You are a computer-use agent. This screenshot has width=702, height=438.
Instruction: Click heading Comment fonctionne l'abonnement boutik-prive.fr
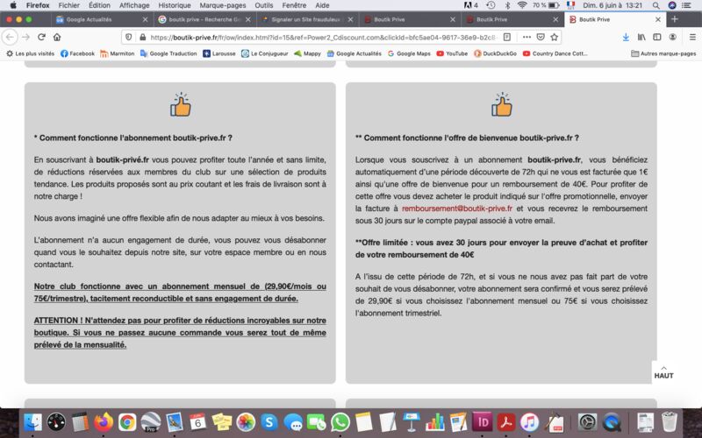tap(133, 138)
